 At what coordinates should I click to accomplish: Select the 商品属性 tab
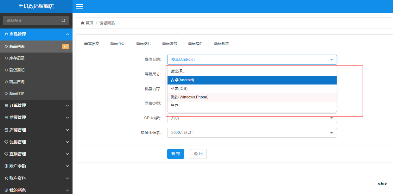(x=196, y=44)
